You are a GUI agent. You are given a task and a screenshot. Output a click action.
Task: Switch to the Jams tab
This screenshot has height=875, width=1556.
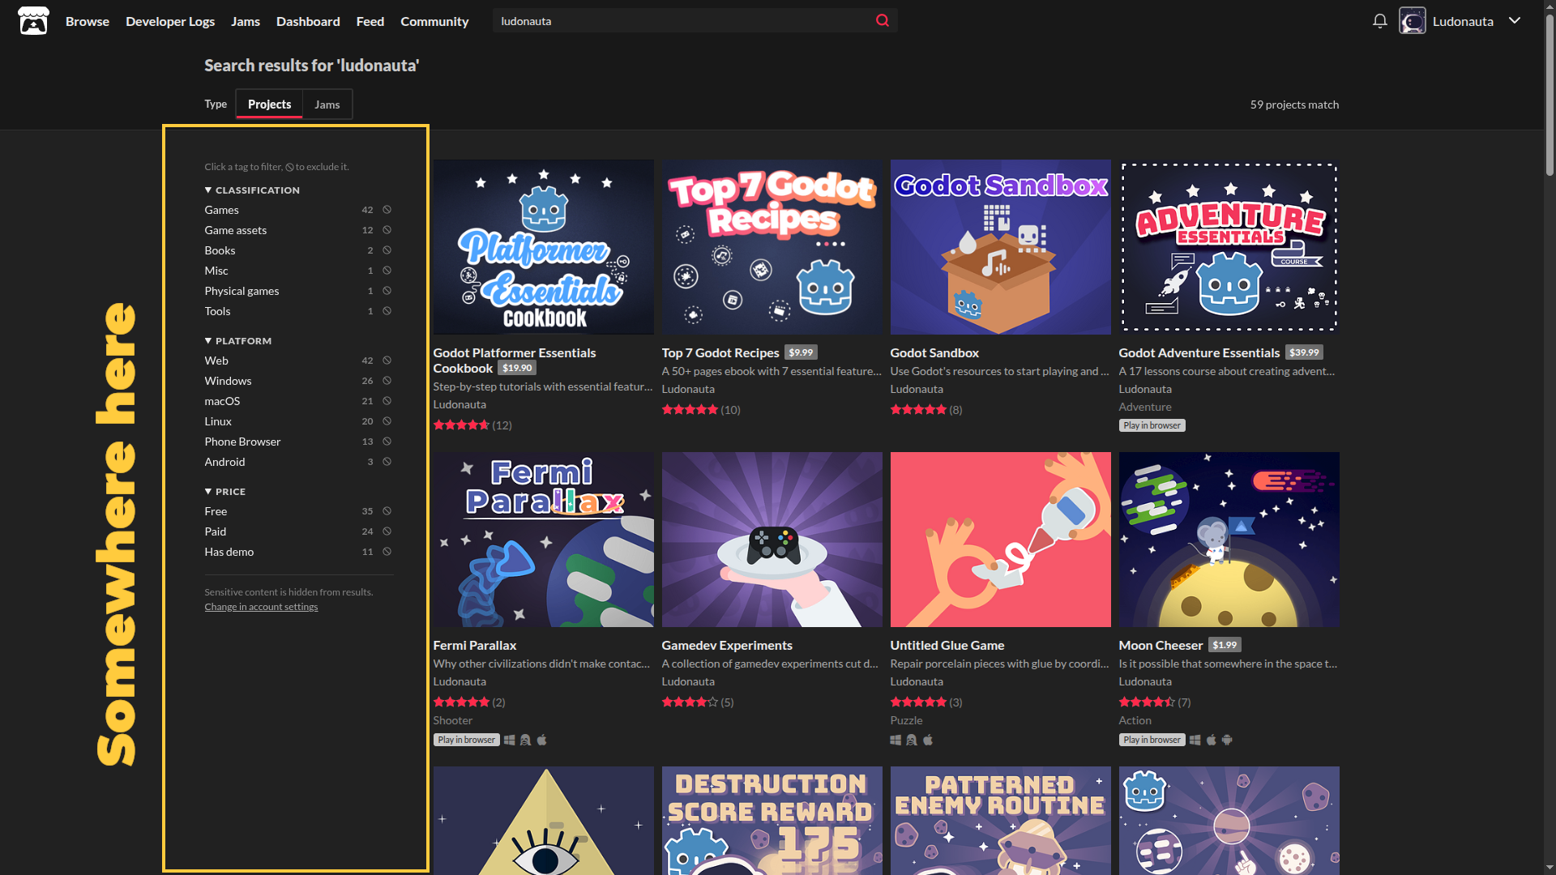[327, 105]
